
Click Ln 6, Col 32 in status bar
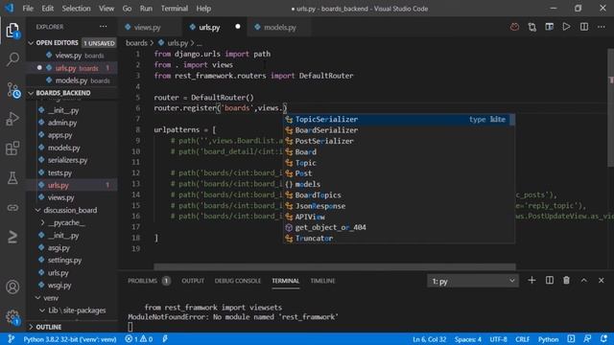pyautogui.click(x=429, y=339)
